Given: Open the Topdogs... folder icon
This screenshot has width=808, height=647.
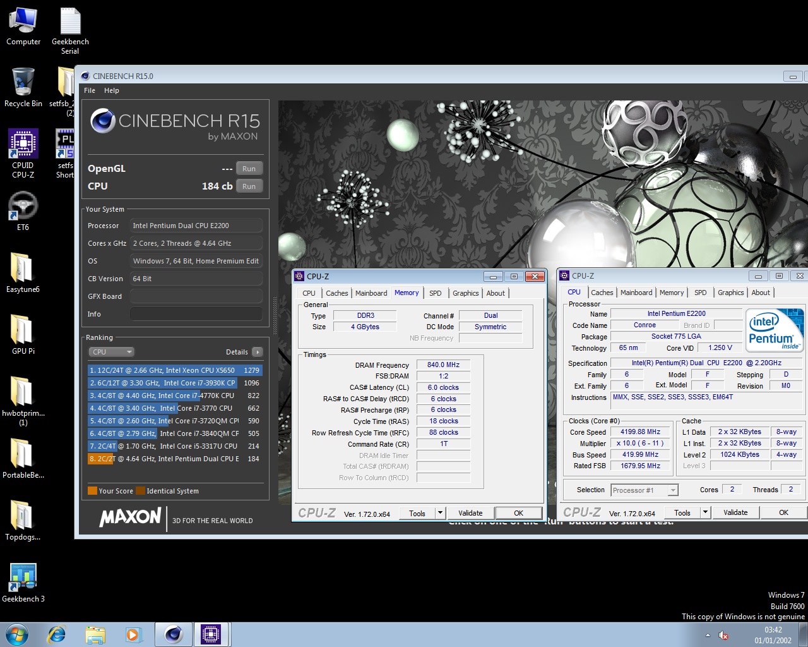Looking at the screenshot, I should coord(23,521).
